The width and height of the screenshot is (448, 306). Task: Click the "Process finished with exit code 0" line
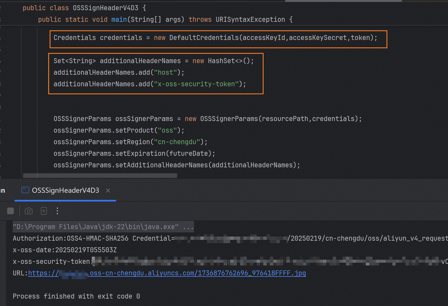coord(76,296)
